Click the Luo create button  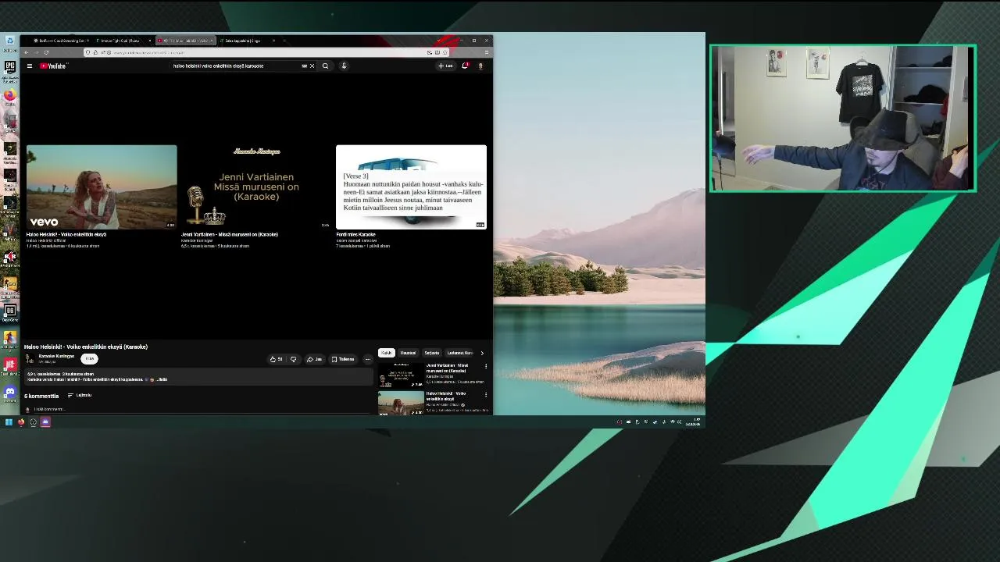445,66
